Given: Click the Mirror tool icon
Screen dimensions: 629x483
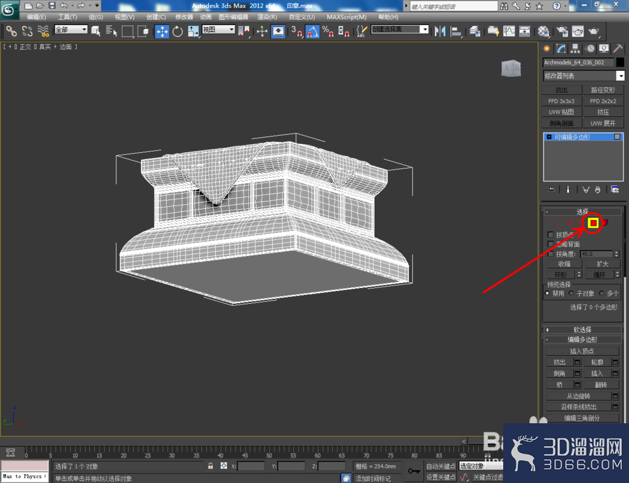Looking at the screenshot, I should point(440,31).
